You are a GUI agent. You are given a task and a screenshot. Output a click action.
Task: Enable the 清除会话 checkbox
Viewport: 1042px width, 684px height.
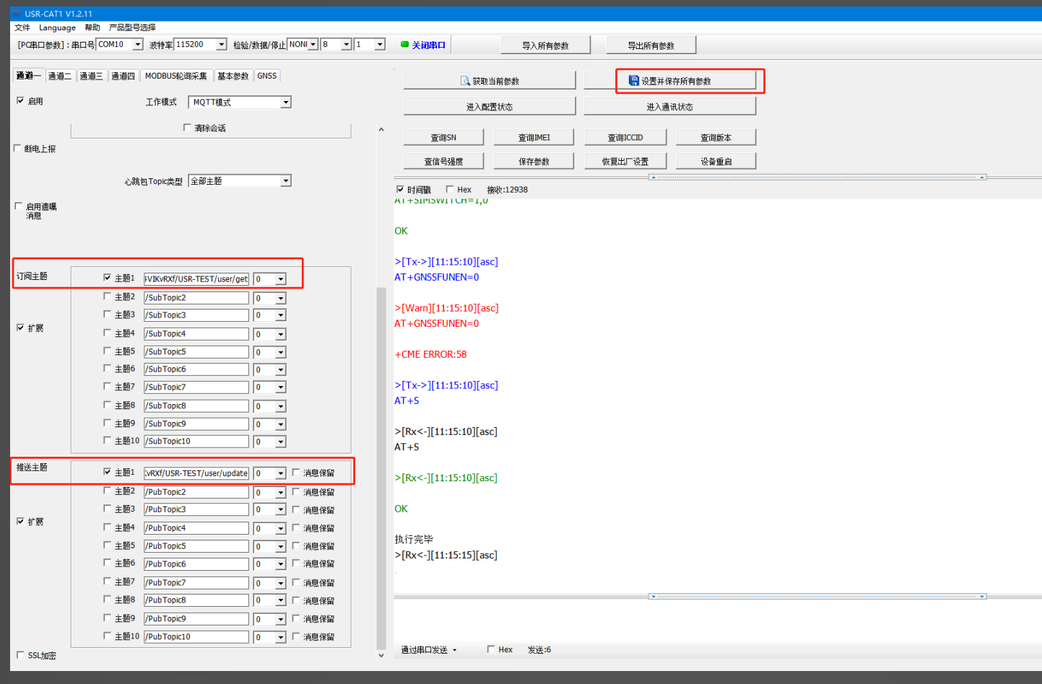[x=188, y=128]
